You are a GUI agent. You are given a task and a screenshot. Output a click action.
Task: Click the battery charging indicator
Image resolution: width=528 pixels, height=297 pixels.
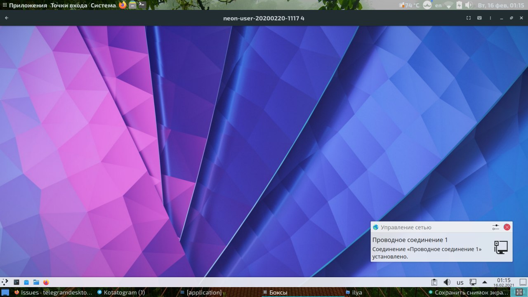pos(460,5)
